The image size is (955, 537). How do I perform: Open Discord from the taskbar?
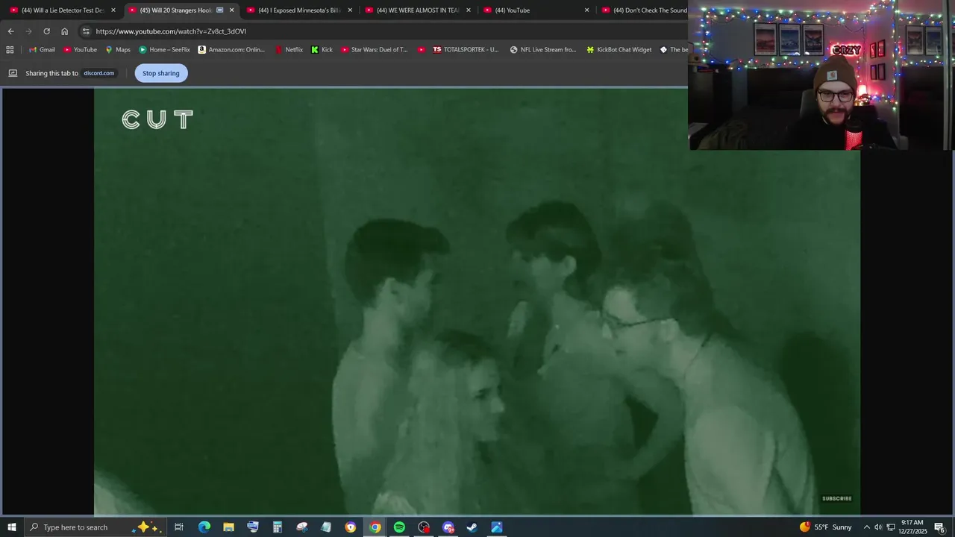click(448, 527)
